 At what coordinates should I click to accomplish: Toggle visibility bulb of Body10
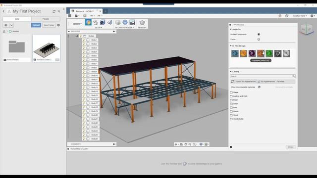84,76
